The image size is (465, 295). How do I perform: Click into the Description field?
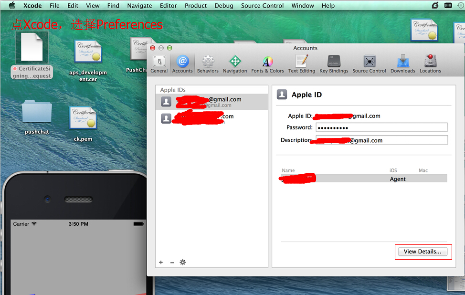(x=381, y=140)
